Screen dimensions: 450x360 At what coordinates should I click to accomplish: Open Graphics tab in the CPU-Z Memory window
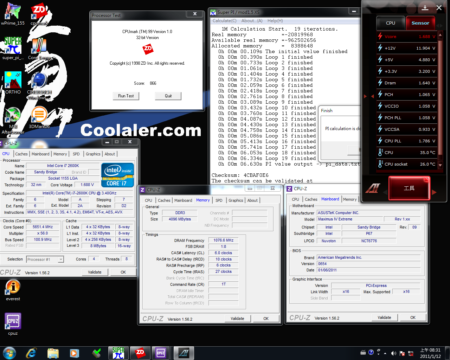click(236, 200)
